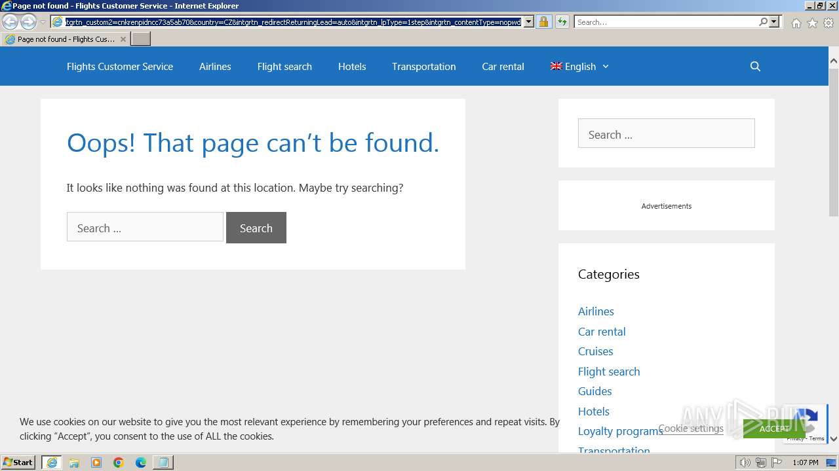Screen dimensions: 839x471
Task: Open the recent pages dropdown arrow
Action: pos(43,22)
